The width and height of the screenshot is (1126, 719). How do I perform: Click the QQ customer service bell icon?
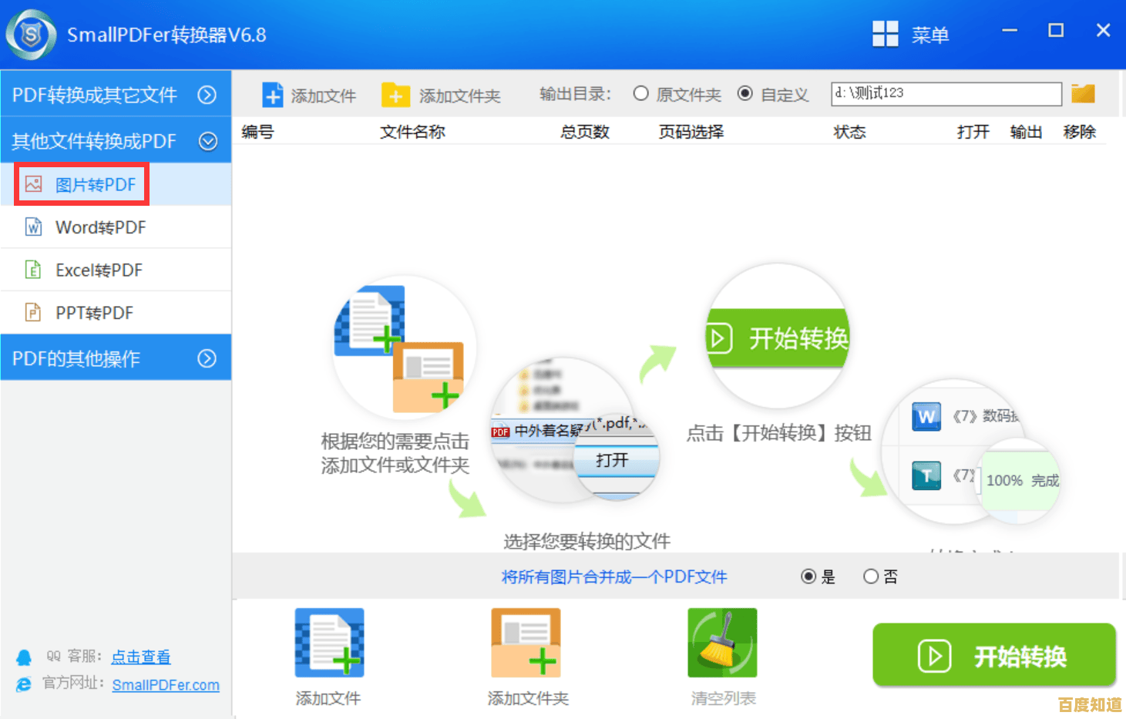tap(23, 656)
